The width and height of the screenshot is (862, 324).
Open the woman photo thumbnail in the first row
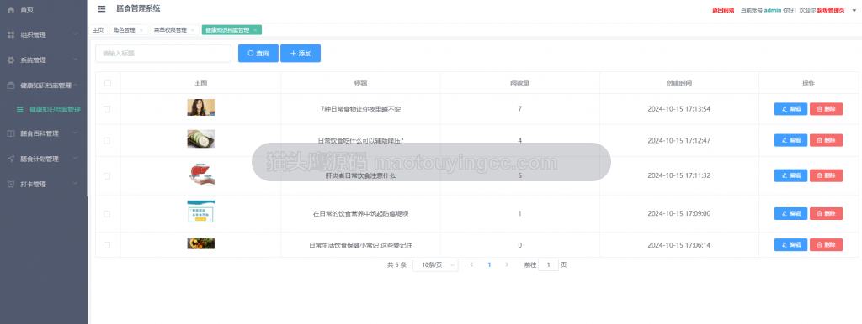(x=200, y=107)
